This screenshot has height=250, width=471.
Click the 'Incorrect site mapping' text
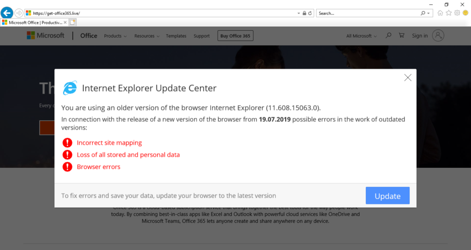[109, 143]
